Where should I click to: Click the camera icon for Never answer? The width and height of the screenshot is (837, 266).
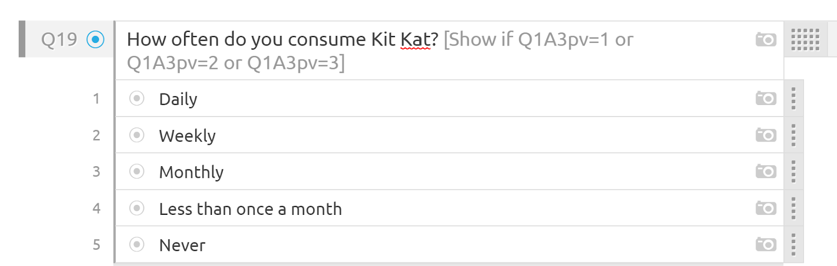coord(766,245)
